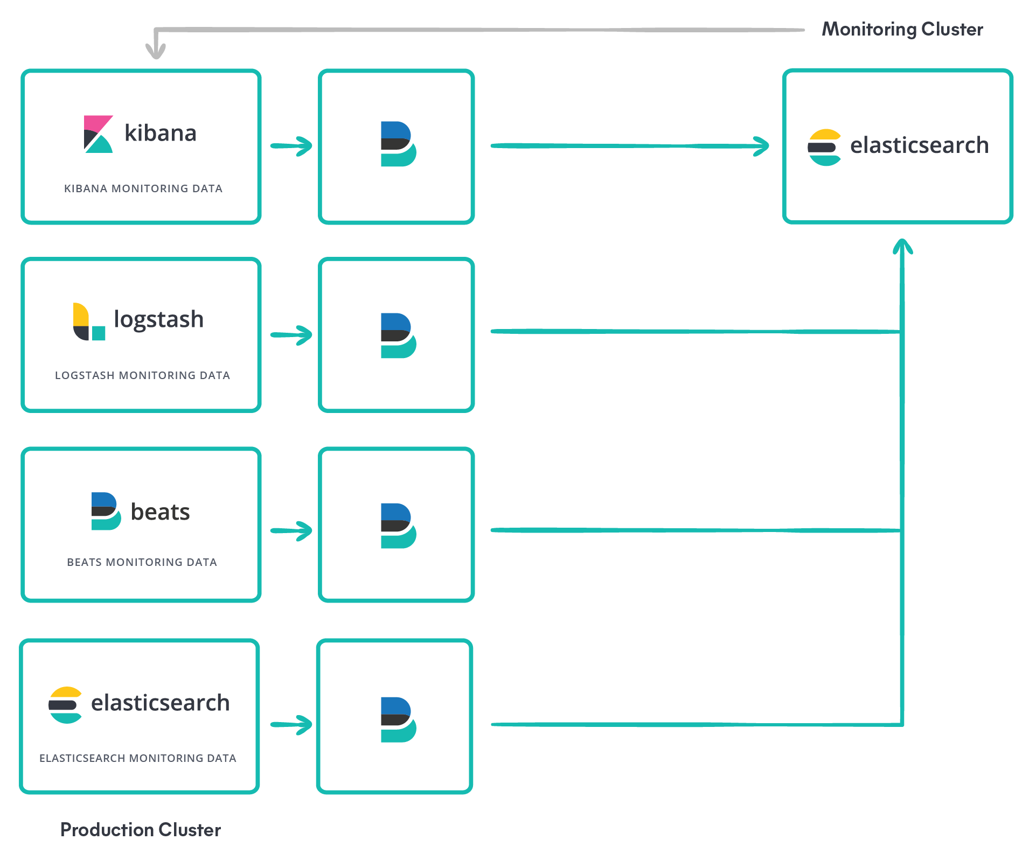Click the Metricbeat icon next to Kibana
This screenshot has height=854, width=1036.
pyautogui.click(x=398, y=144)
